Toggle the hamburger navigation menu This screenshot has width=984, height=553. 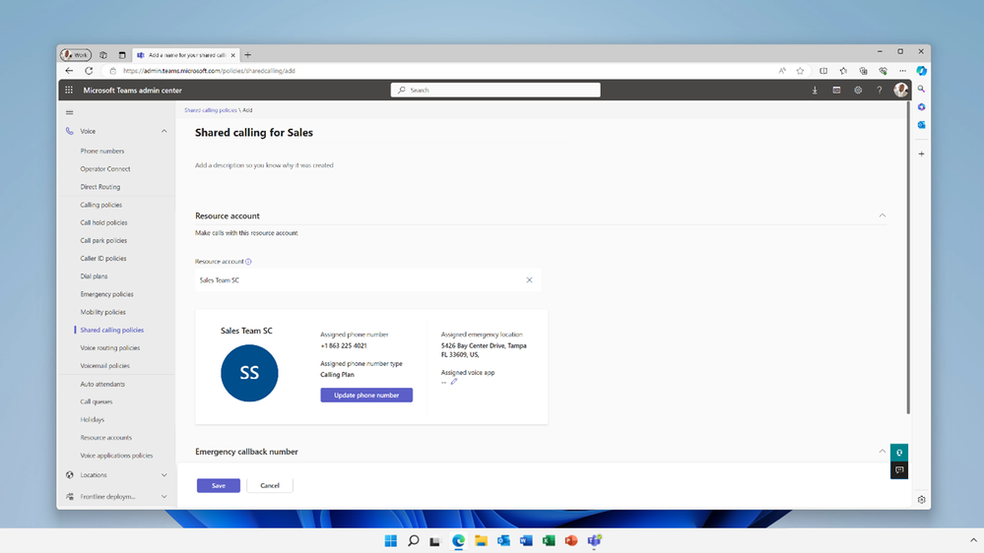(70, 113)
